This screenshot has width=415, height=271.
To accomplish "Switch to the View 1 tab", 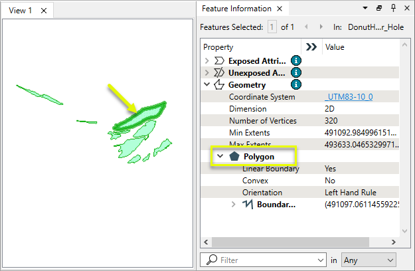I will [20, 11].
